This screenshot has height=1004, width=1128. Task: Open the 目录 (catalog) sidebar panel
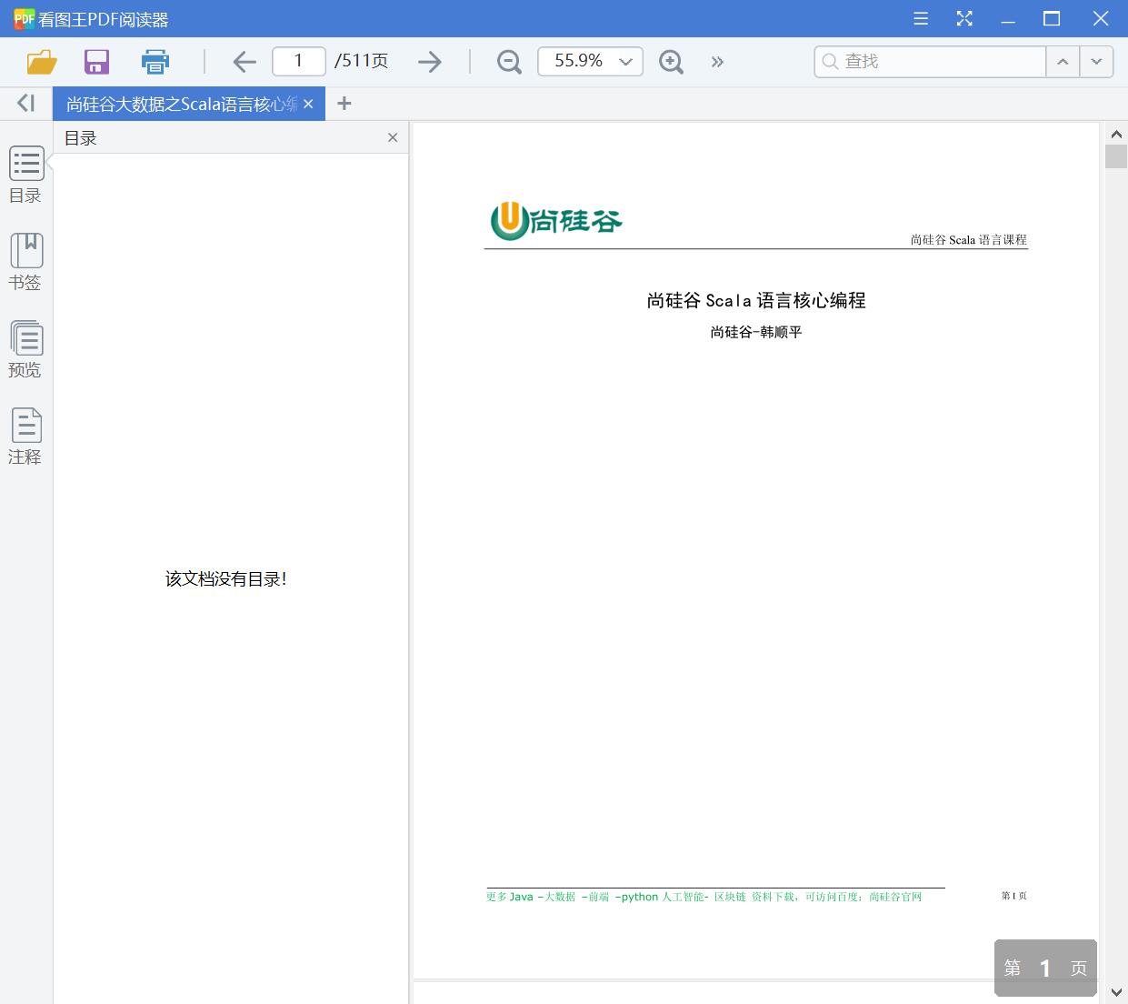click(x=25, y=175)
